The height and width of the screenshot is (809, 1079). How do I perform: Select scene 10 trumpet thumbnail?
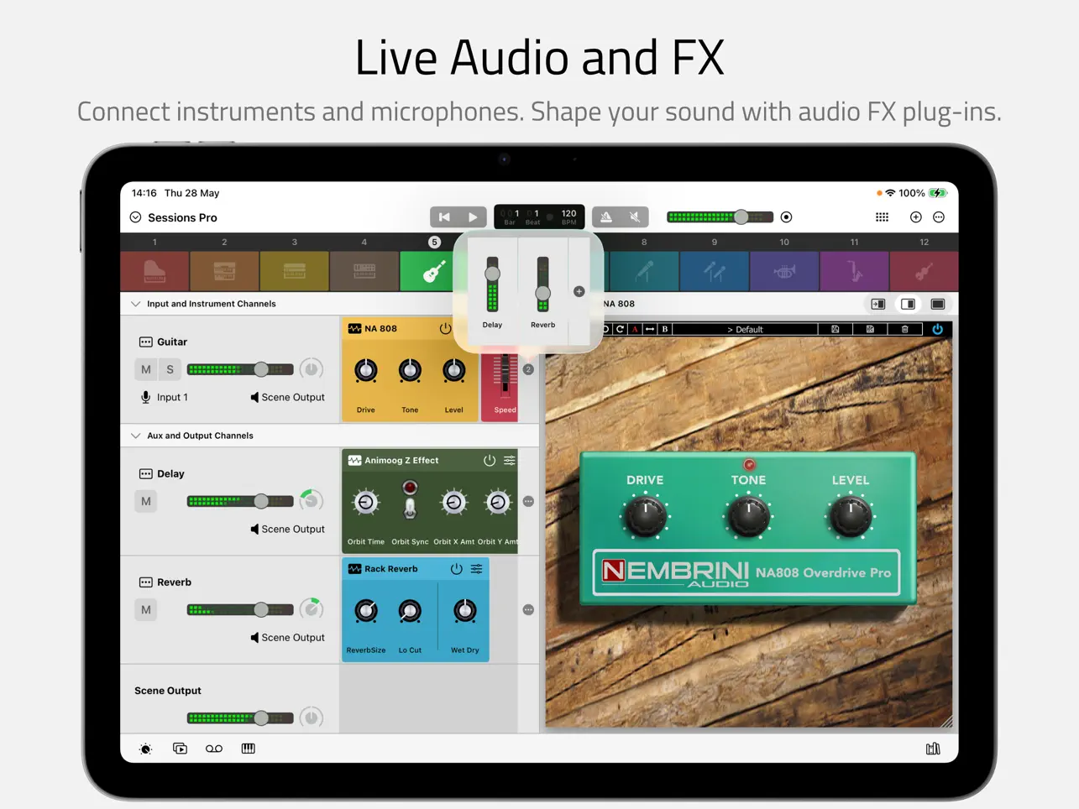pyautogui.click(x=784, y=271)
